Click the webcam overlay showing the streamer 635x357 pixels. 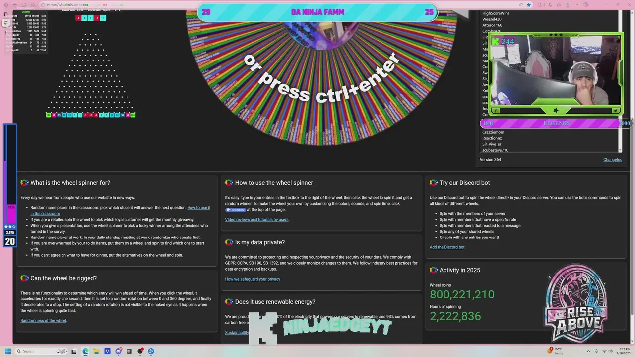pos(556,74)
